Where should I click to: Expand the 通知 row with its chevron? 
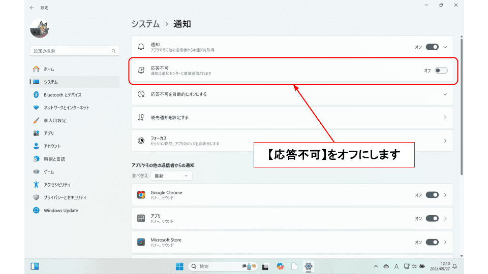[x=445, y=47]
